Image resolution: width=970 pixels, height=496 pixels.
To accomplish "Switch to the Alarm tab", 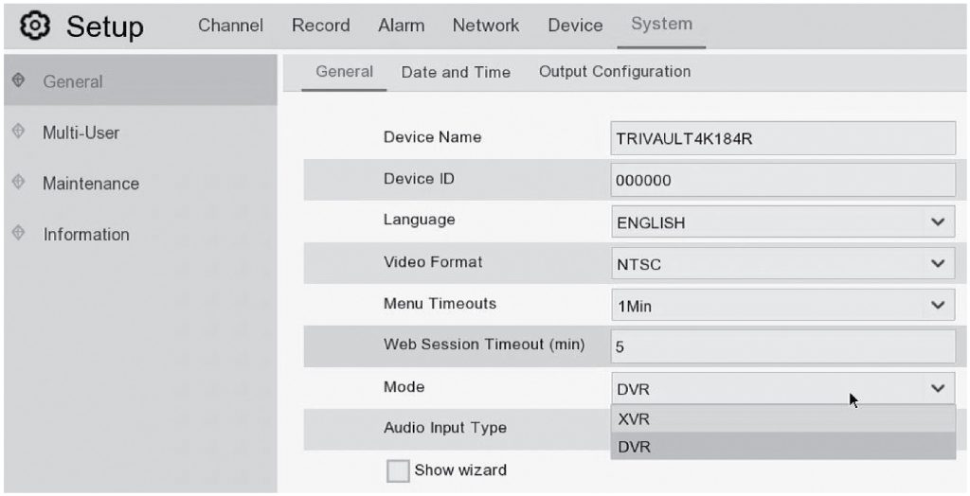I will (402, 26).
